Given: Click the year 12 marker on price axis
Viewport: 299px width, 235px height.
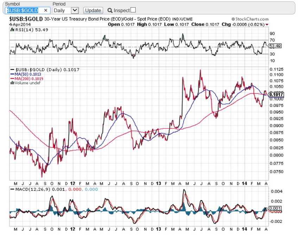Looking at the screenshot, I should [72, 183].
